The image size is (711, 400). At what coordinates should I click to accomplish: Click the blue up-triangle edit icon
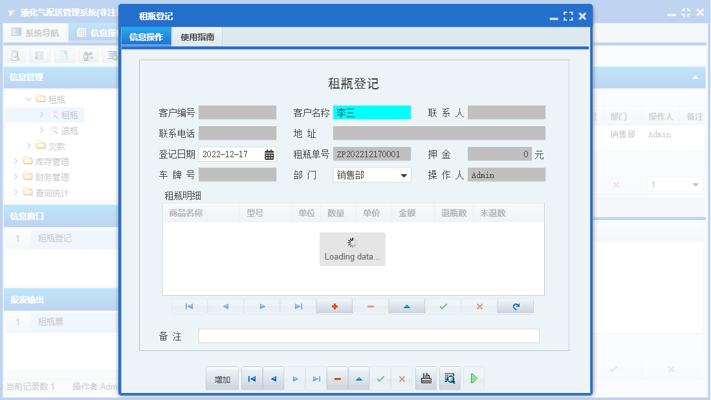point(358,379)
